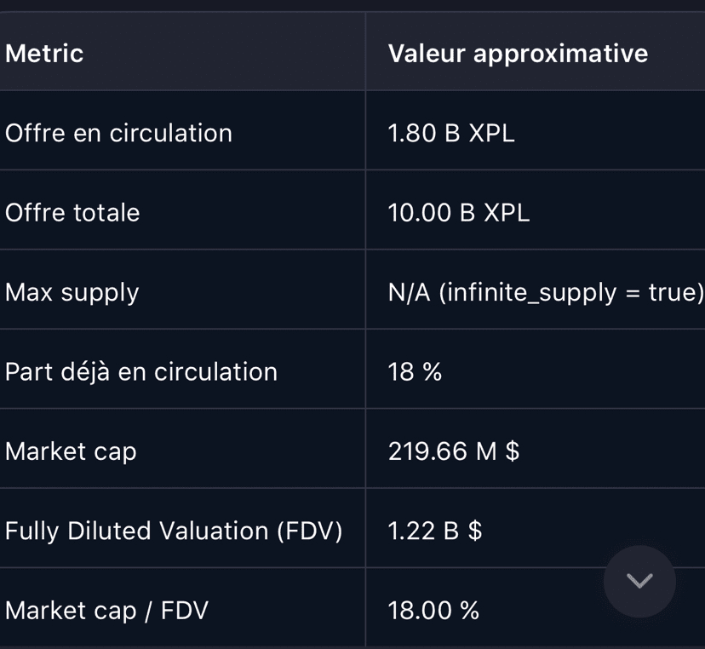This screenshot has height=649, width=705.
Task: Select the Market cap / FDV label
Action: [106, 610]
